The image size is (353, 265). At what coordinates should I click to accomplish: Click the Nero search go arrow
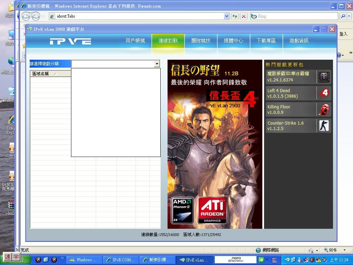coord(261,260)
